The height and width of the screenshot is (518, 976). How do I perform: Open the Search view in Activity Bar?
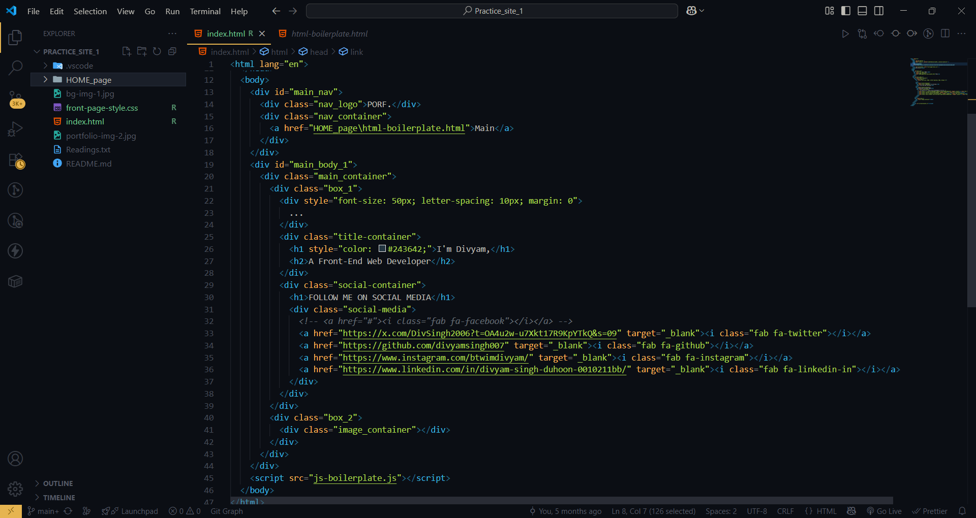pyautogui.click(x=15, y=68)
